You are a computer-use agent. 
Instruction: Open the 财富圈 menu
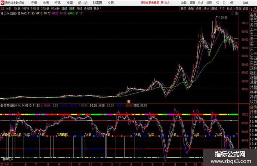coord(97,3)
